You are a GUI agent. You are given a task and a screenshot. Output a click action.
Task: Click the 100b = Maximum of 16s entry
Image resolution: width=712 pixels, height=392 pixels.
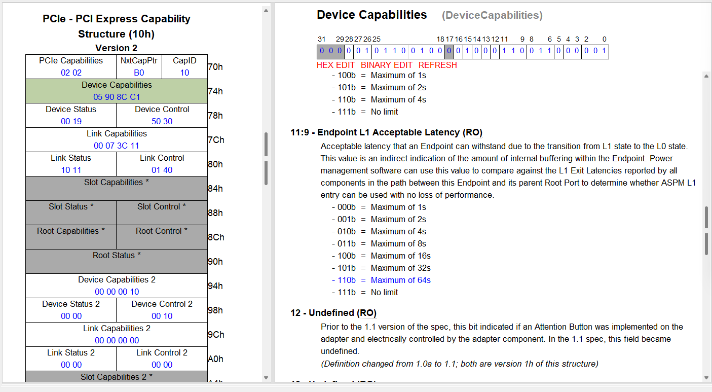click(x=382, y=256)
